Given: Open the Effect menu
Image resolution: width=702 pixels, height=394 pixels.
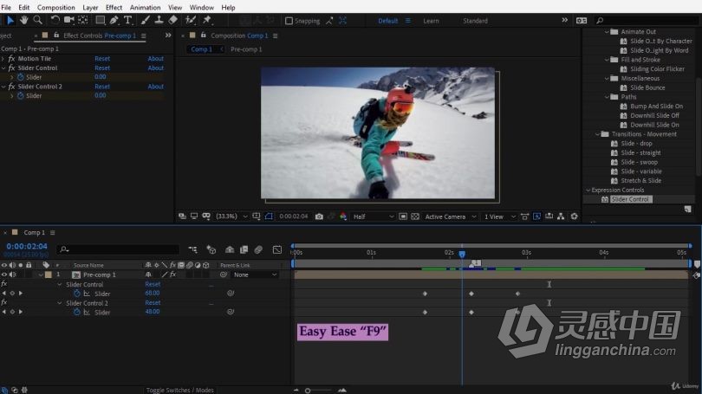Looking at the screenshot, I should [114, 8].
